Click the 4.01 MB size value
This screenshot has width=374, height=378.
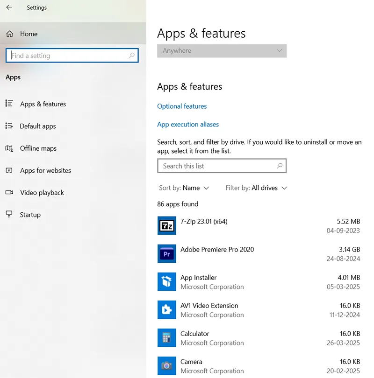pos(349,278)
